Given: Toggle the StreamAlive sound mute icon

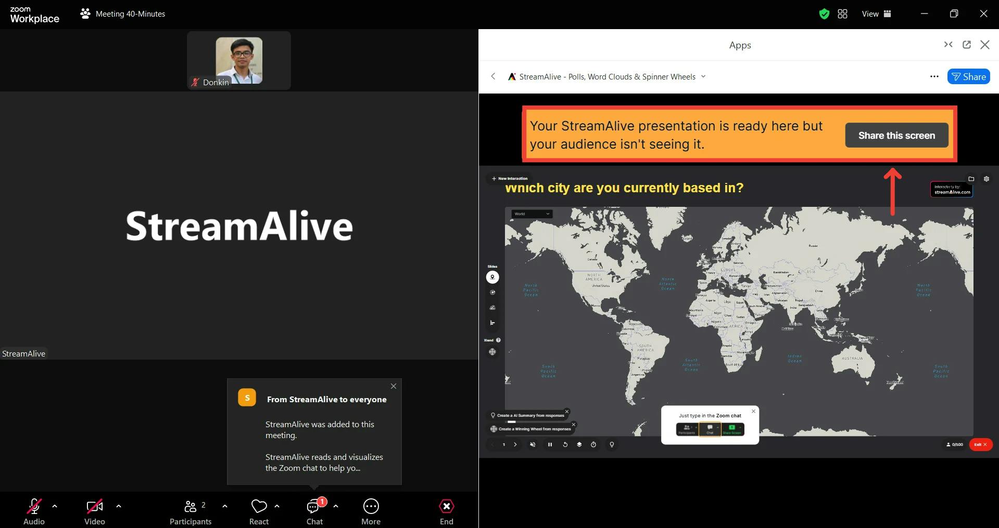Looking at the screenshot, I should (x=533, y=445).
